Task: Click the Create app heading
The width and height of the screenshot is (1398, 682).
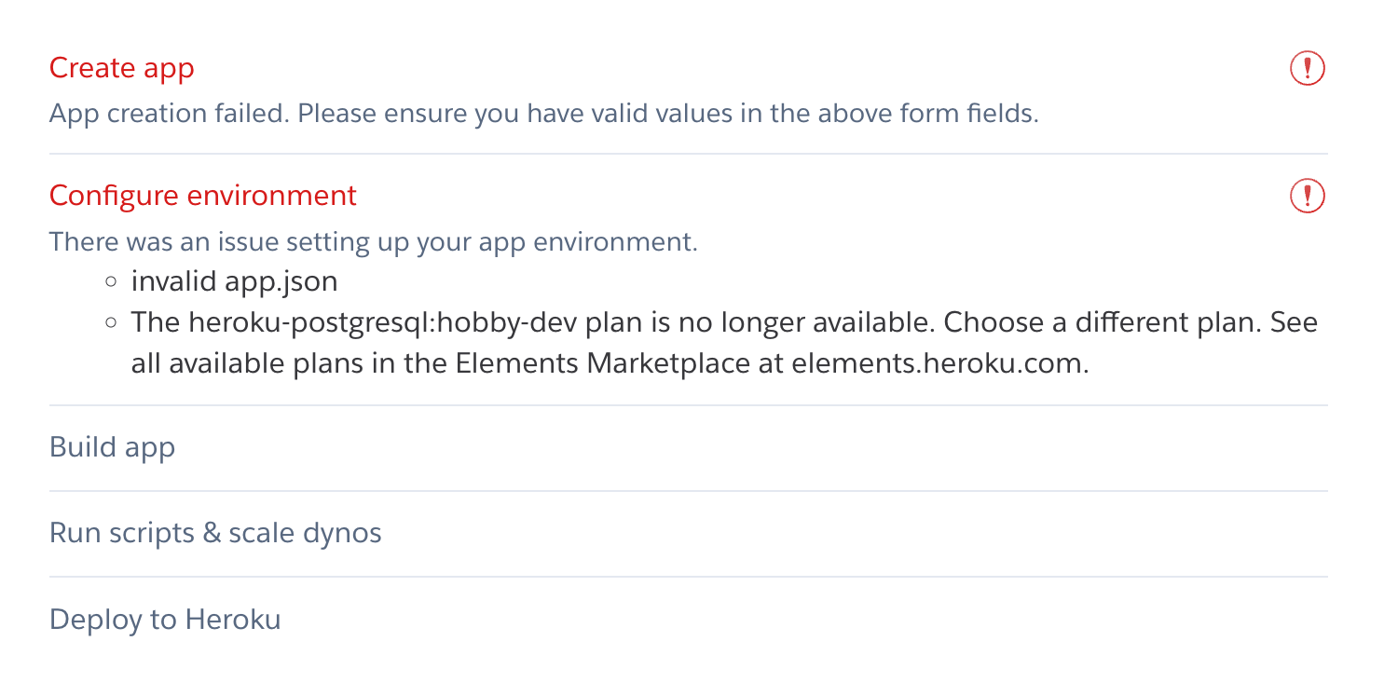Action: pos(122,68)
